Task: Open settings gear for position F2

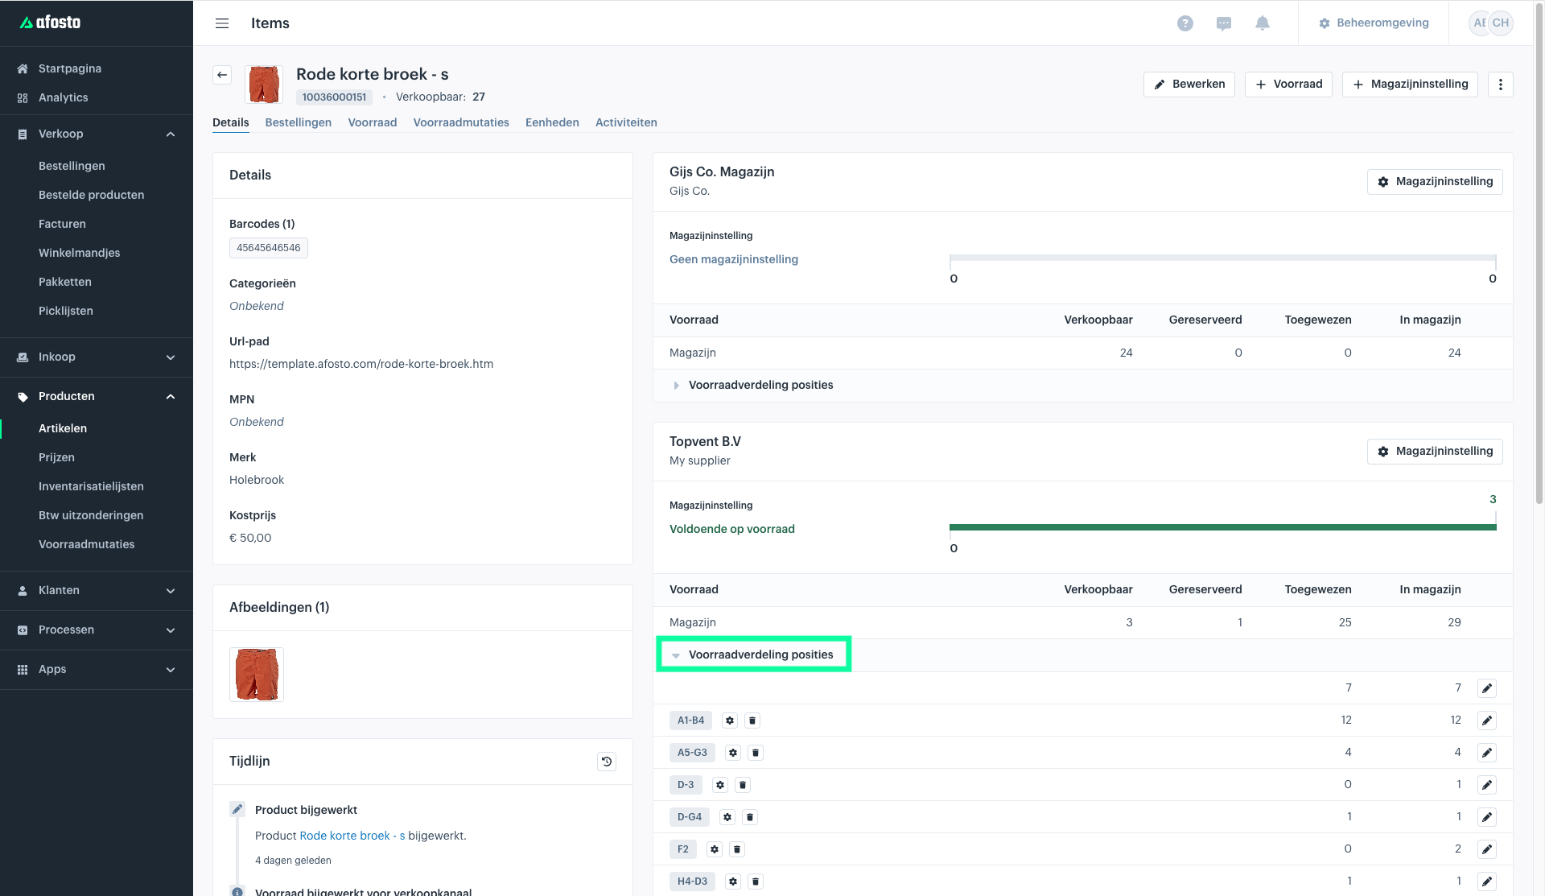Action: point(715,849)
